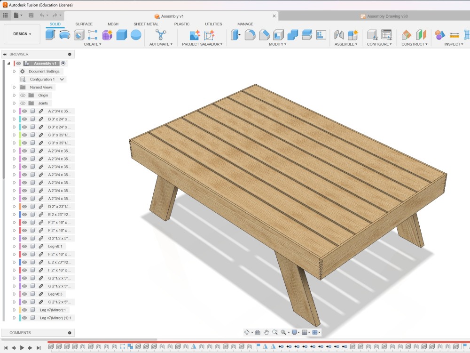470x353 pixels.
Task: Open the MANAGE tab
Action: click(x=245, y=24)
